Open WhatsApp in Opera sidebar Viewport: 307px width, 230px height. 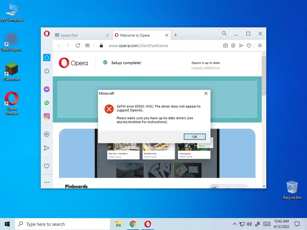[46, 103]
